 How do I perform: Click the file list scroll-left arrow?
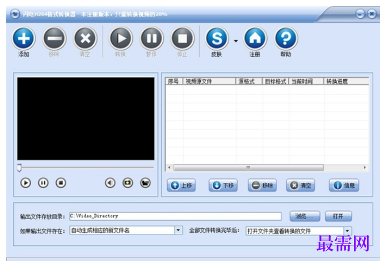pos(169,168)
